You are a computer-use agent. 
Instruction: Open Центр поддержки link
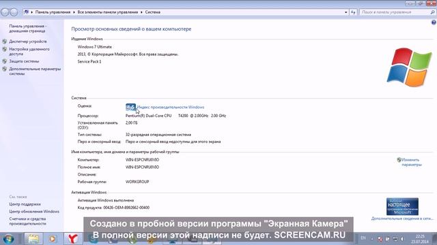[25, 204]
